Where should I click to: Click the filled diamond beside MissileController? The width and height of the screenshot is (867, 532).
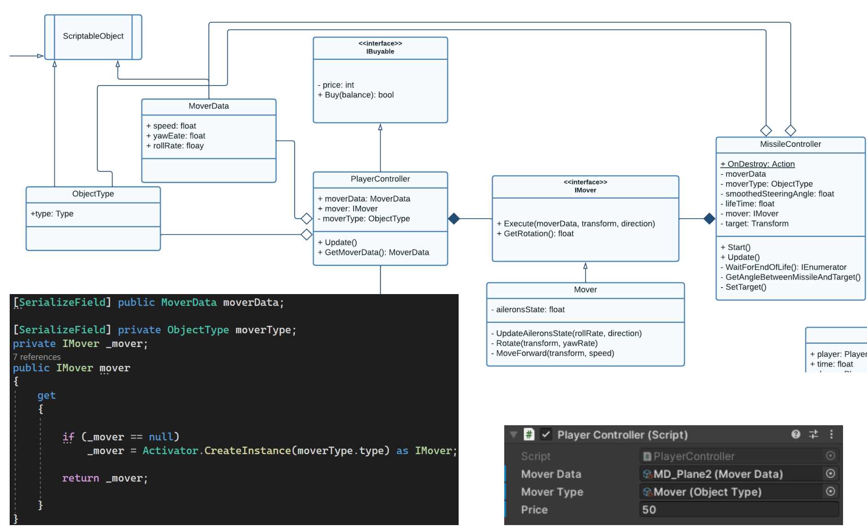point(709,219)
